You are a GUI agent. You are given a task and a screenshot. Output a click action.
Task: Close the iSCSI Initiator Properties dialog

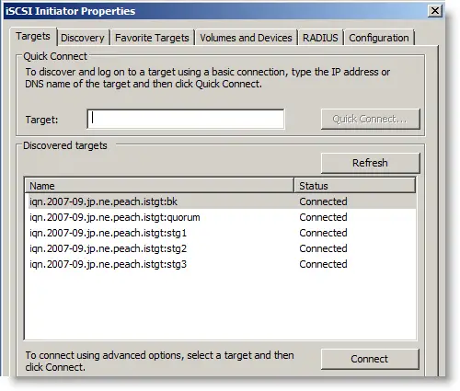click(435, 11)
